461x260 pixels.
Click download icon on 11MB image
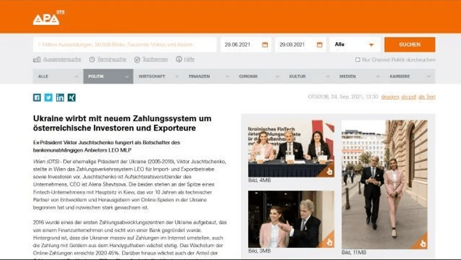click(x=422, y=243)
